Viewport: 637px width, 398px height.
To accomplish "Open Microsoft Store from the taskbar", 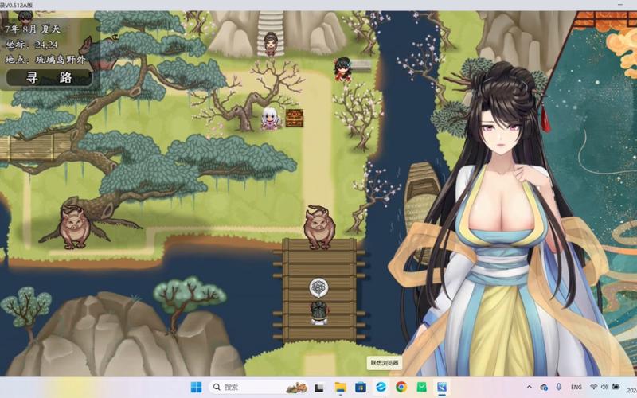I will [x=361, y=388].
